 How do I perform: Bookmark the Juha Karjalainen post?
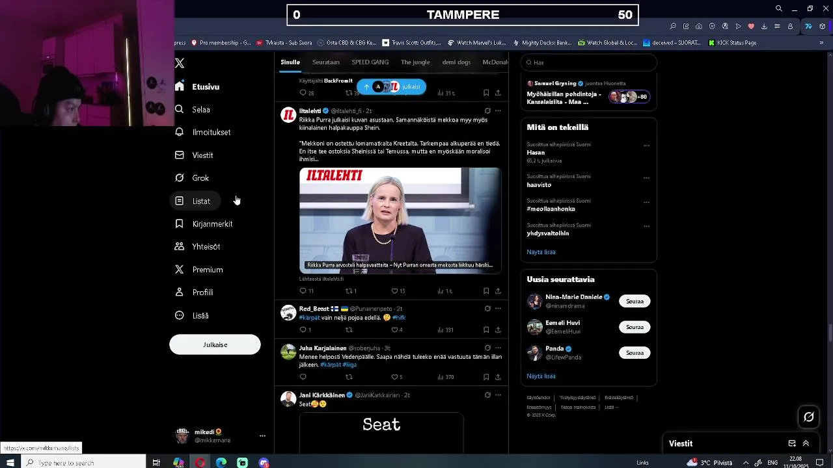click(486, 377)
